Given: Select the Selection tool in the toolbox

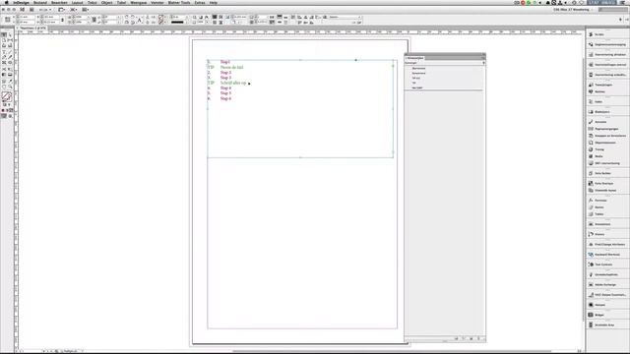Looking at the screenshot, I should [x=4, y=35].
